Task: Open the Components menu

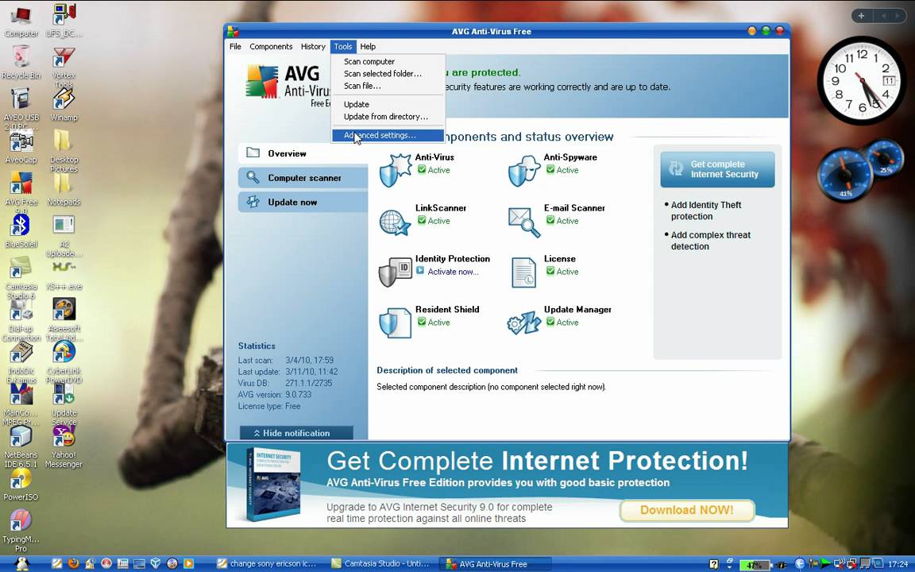Action: pos(271,47)
